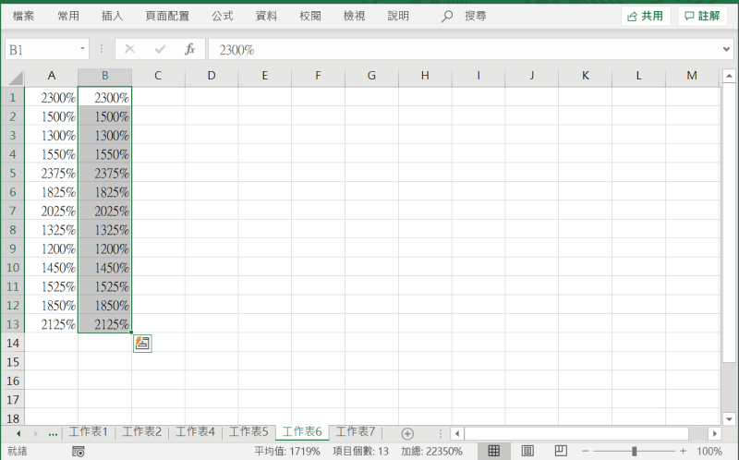Image resolution: width=739 pixels, height=460 pixels.
Task: Click the Insert Function fx icon
Action: pyautogui.click(x=189, y=49)
